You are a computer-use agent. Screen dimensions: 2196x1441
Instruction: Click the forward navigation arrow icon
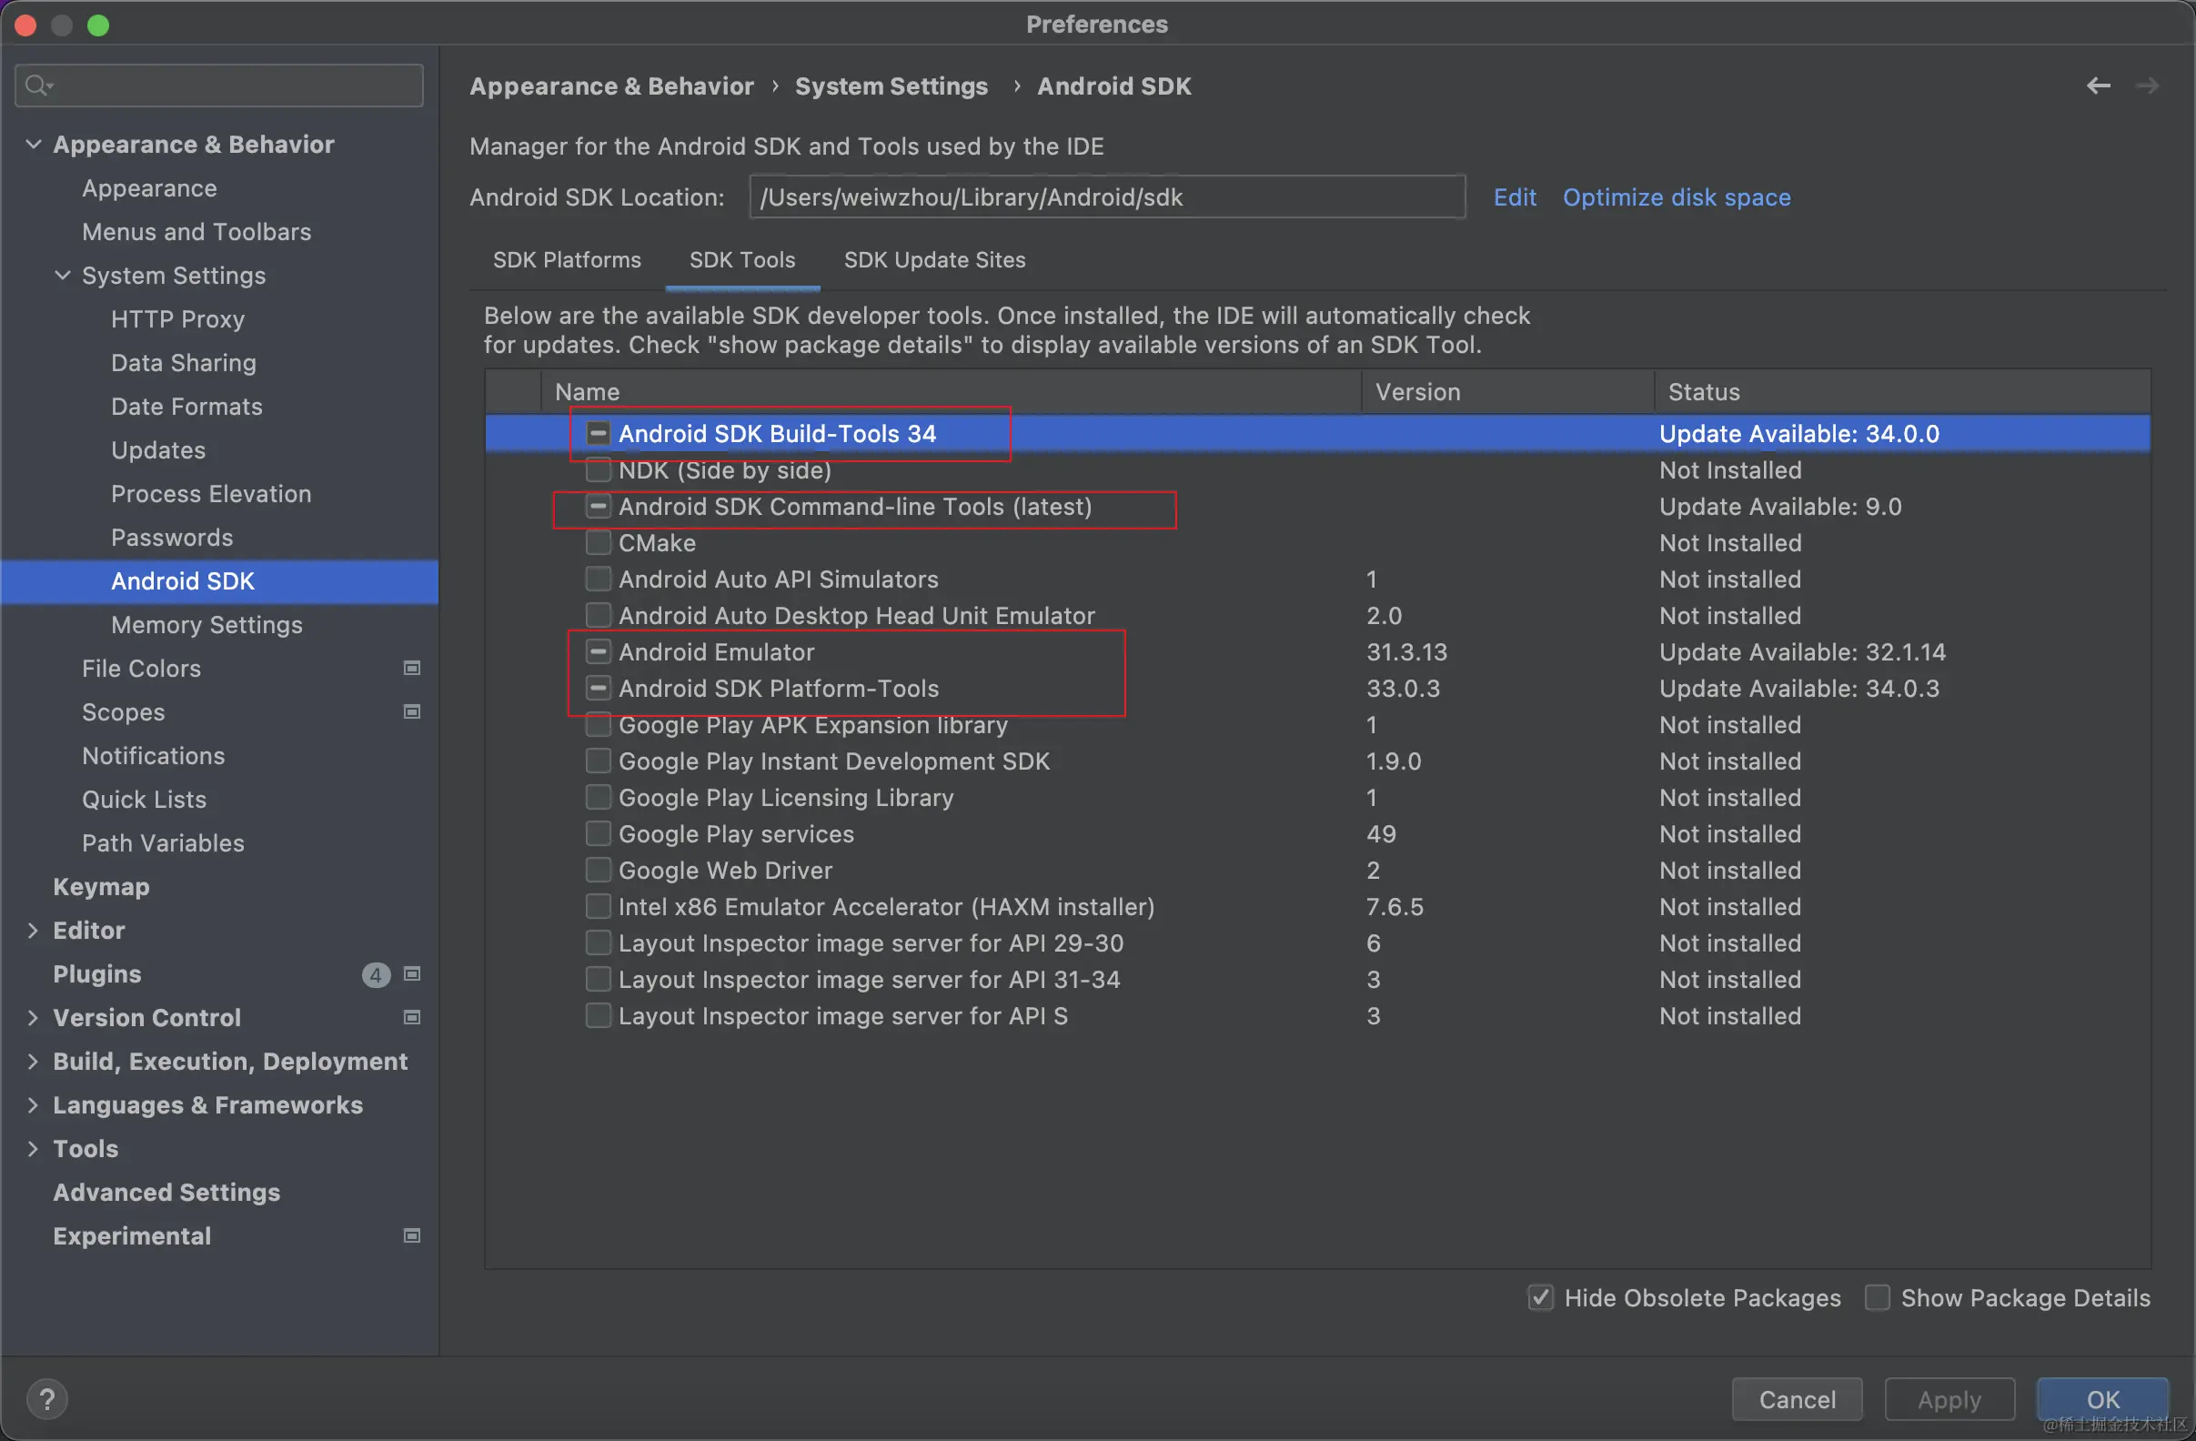2147,86
